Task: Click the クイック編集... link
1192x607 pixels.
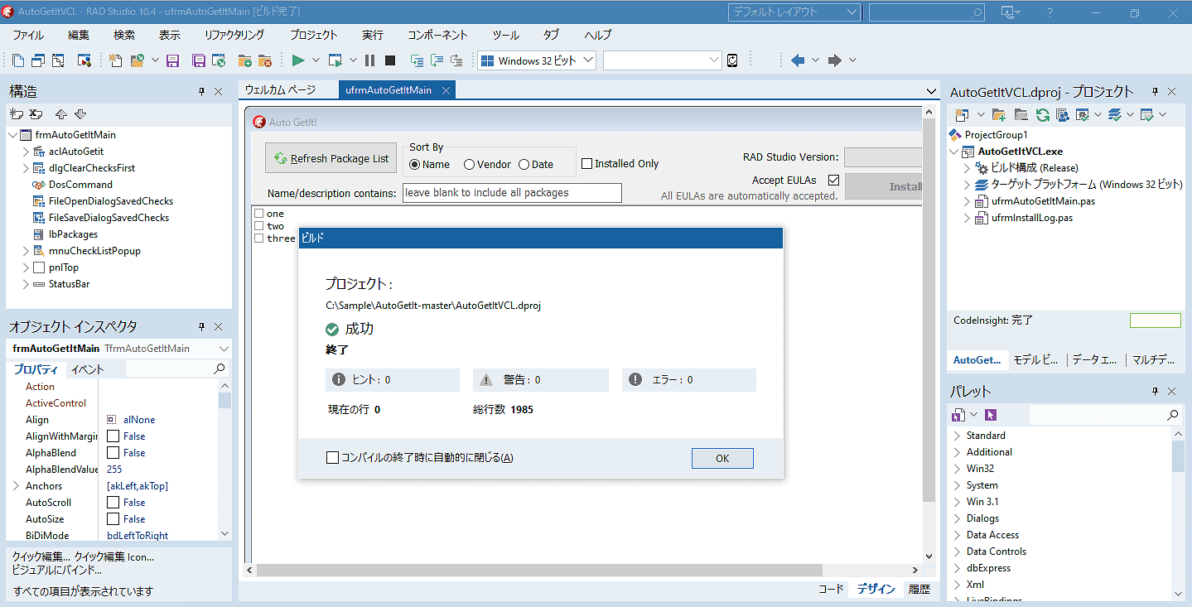Action: (41, 557)
